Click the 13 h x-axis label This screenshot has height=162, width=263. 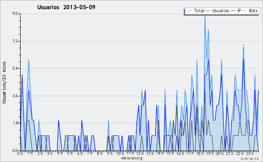pyautogui.click(x=150, y=153)
